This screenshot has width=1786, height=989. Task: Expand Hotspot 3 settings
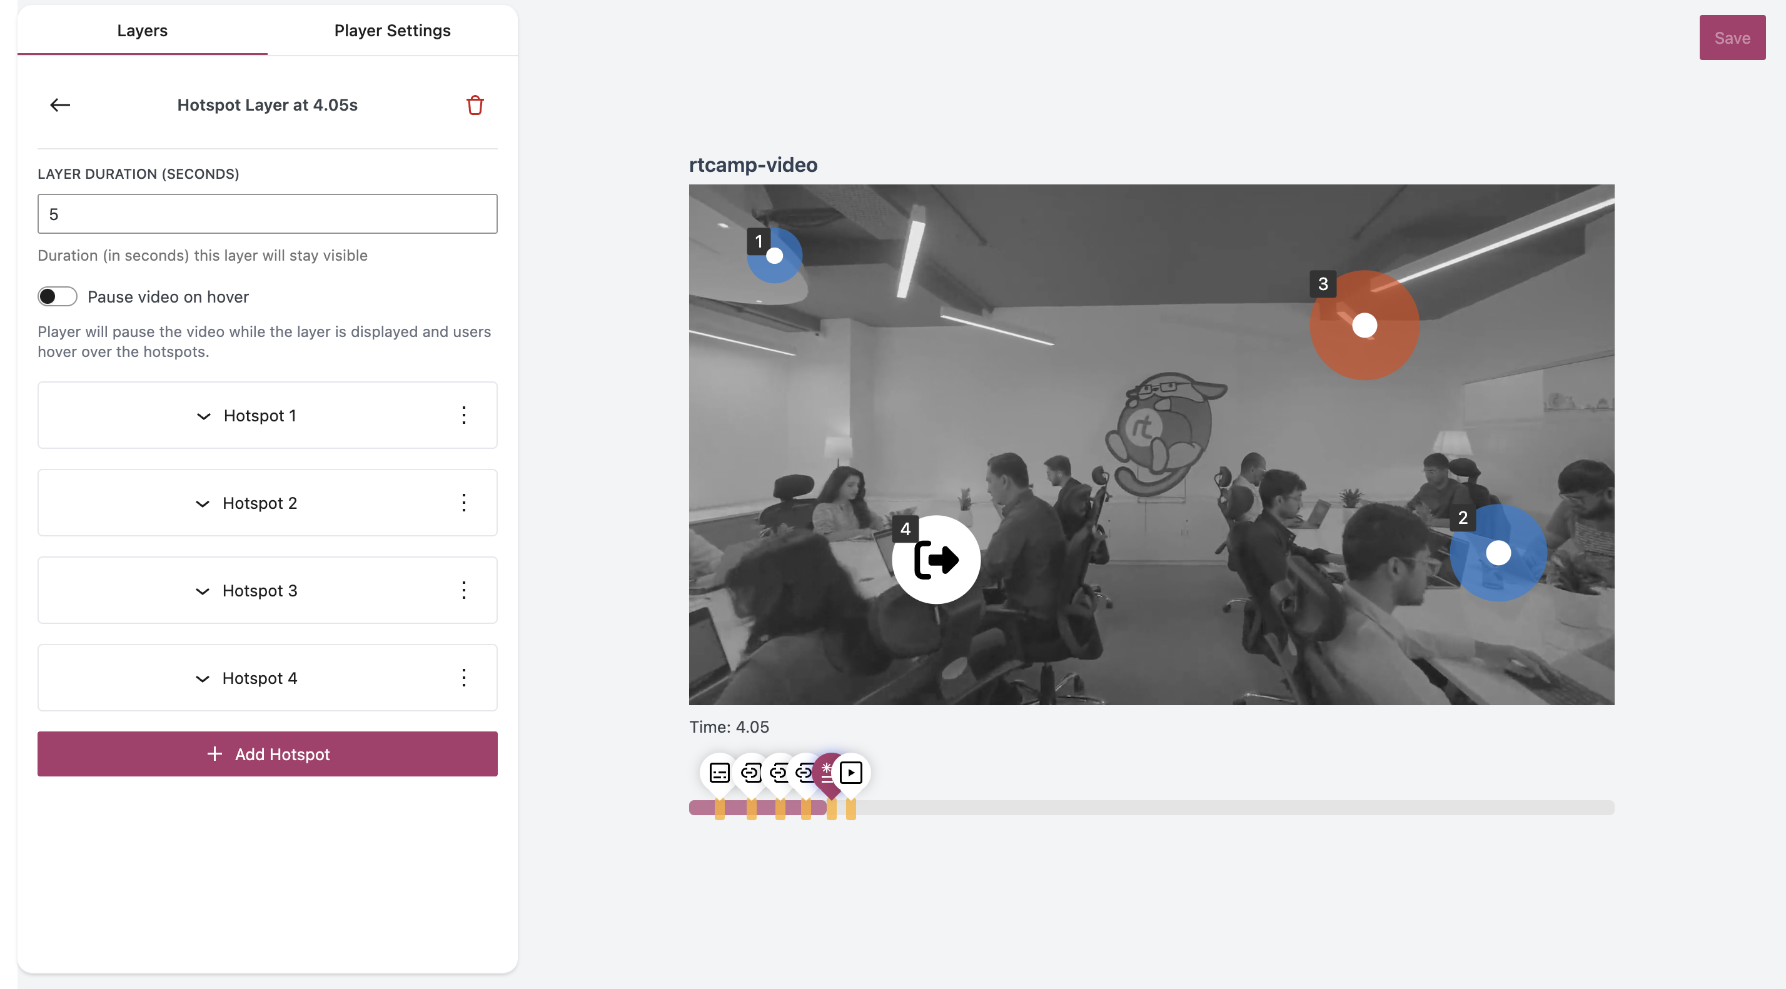click(201, 590)
